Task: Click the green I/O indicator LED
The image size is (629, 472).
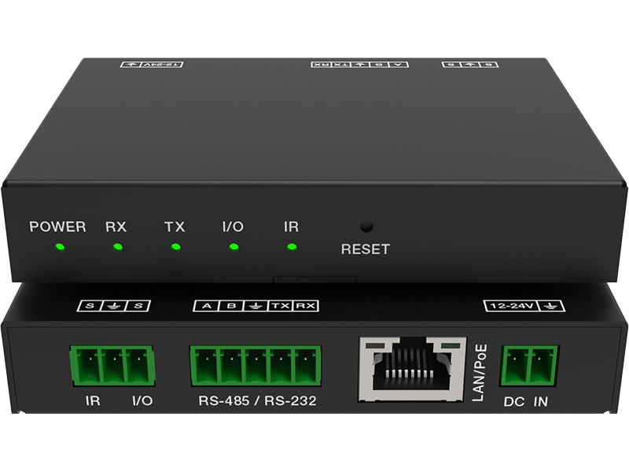Action: coord(234,247)
